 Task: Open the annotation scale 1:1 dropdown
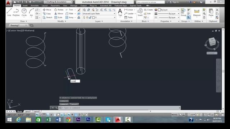pos(192,115)
